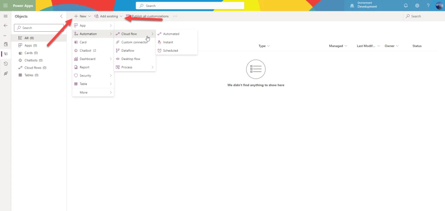Open the Last Modified column dropdown
This screenshot has width=445, height=211.
pyautogui.click(x=369, y=46)
